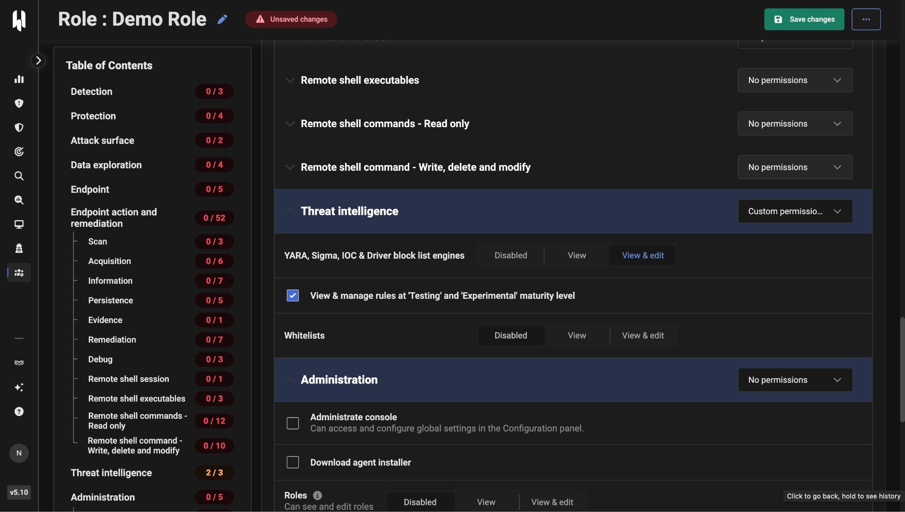Open the mask icon in sidebar
This screenshot has height=512, width=905.
pos(19,363)
